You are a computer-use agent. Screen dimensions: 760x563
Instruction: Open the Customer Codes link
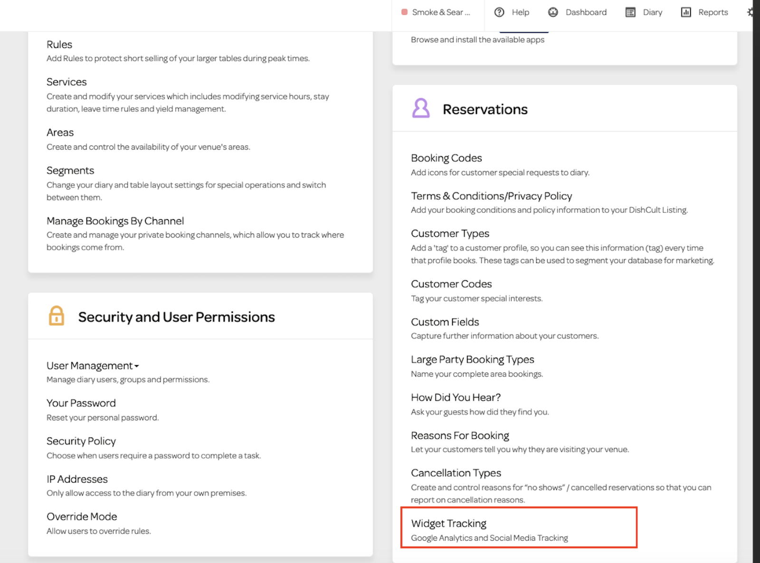(x=451, y=284)
